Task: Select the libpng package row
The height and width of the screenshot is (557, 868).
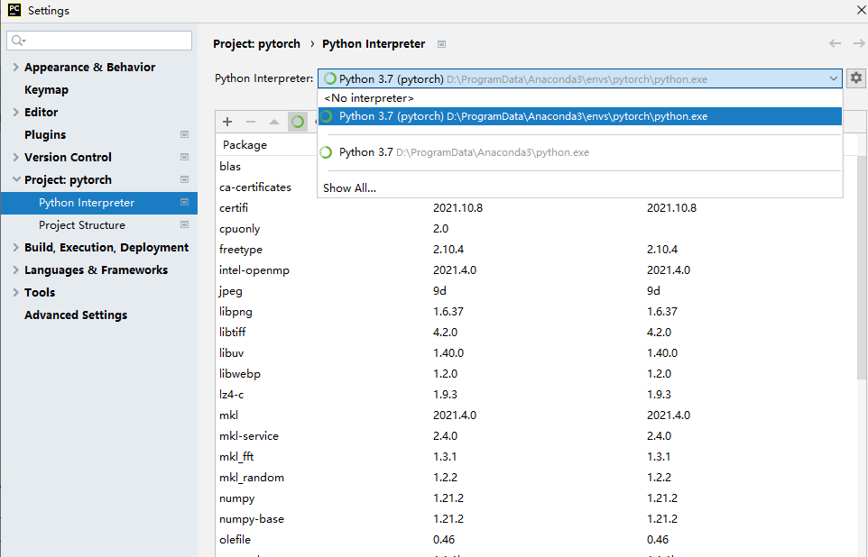Action: coord(536,312)
